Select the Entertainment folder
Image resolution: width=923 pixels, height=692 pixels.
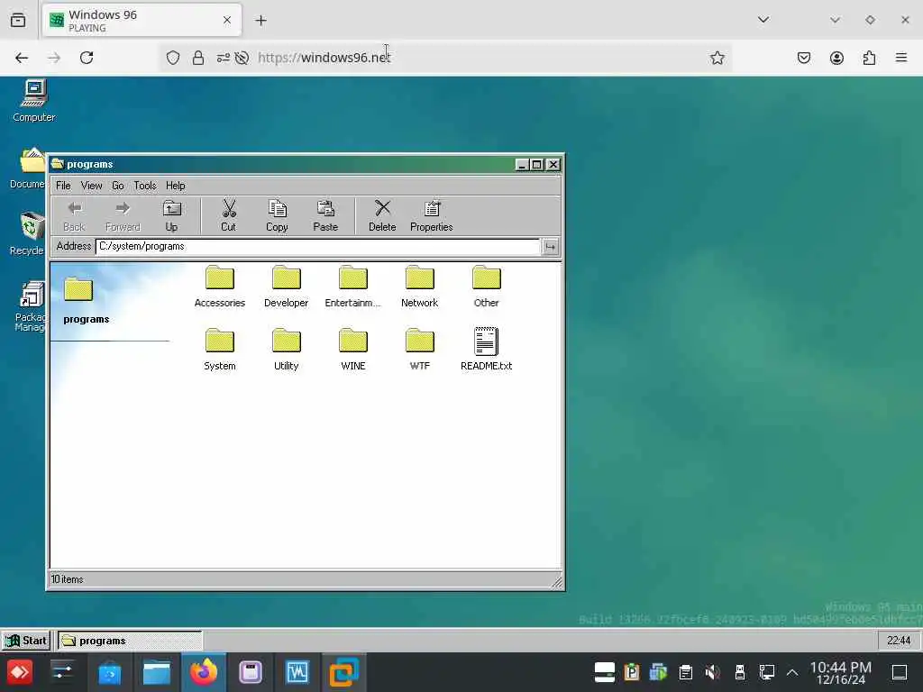click(x=352, y=287)
